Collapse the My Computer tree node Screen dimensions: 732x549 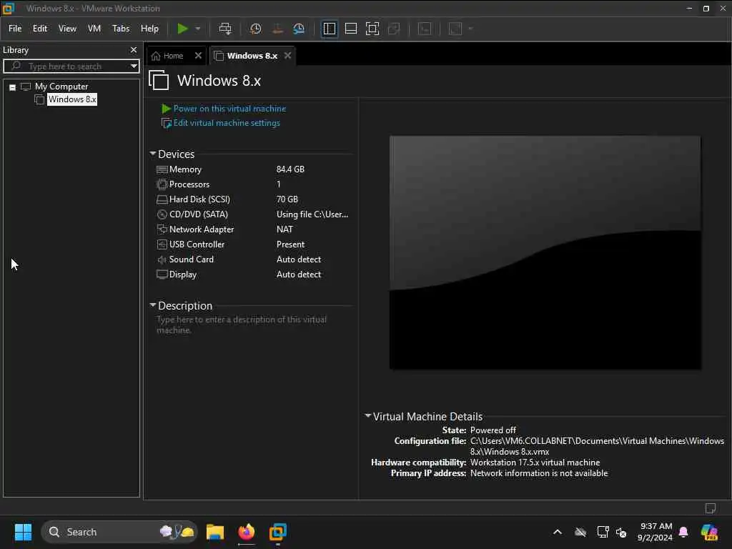tap(13, 86)
